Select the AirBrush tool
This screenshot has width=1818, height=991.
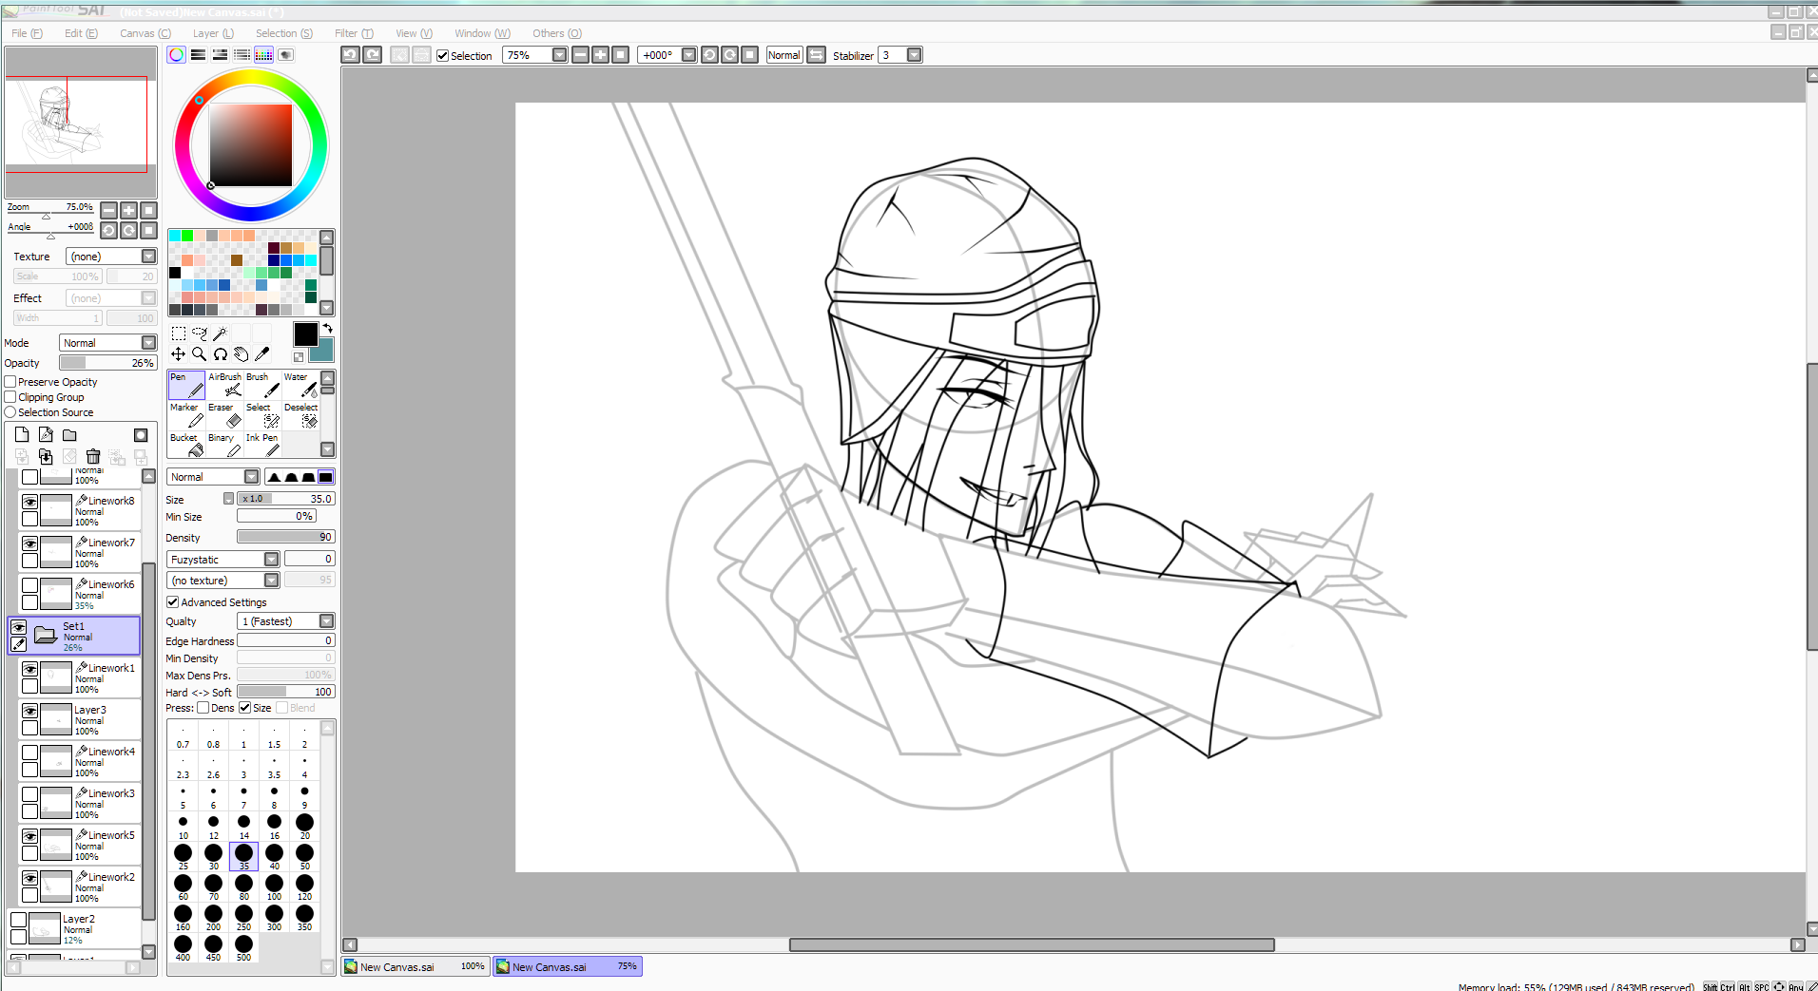click(223, 385)
